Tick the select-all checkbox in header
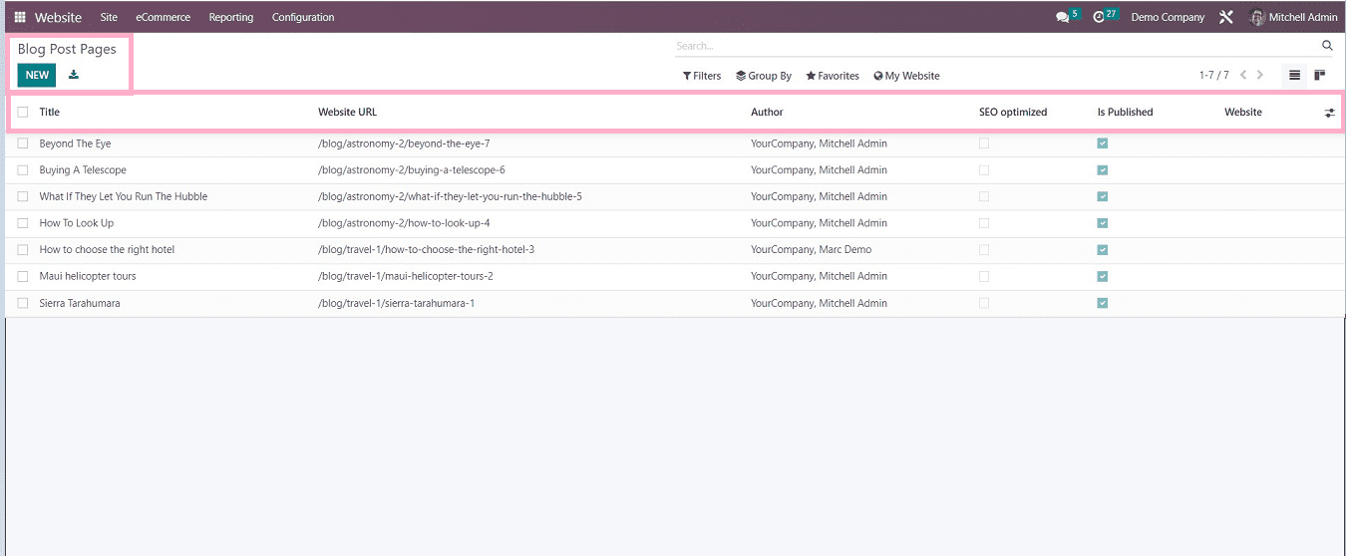The width and height of the screenshot is (1346, 556). (x=23, y=113)
